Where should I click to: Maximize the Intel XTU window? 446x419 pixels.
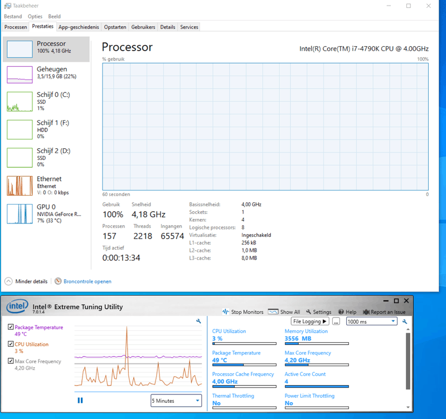396,301
